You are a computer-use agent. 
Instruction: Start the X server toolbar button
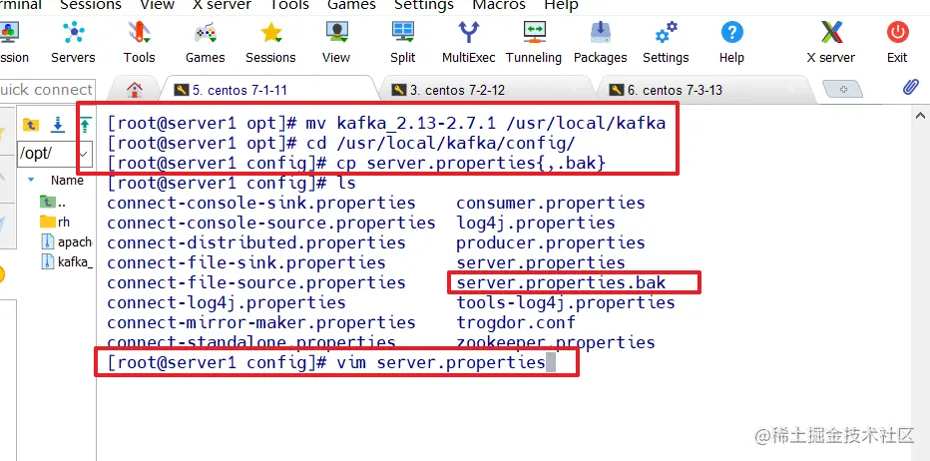click(831, 32)
